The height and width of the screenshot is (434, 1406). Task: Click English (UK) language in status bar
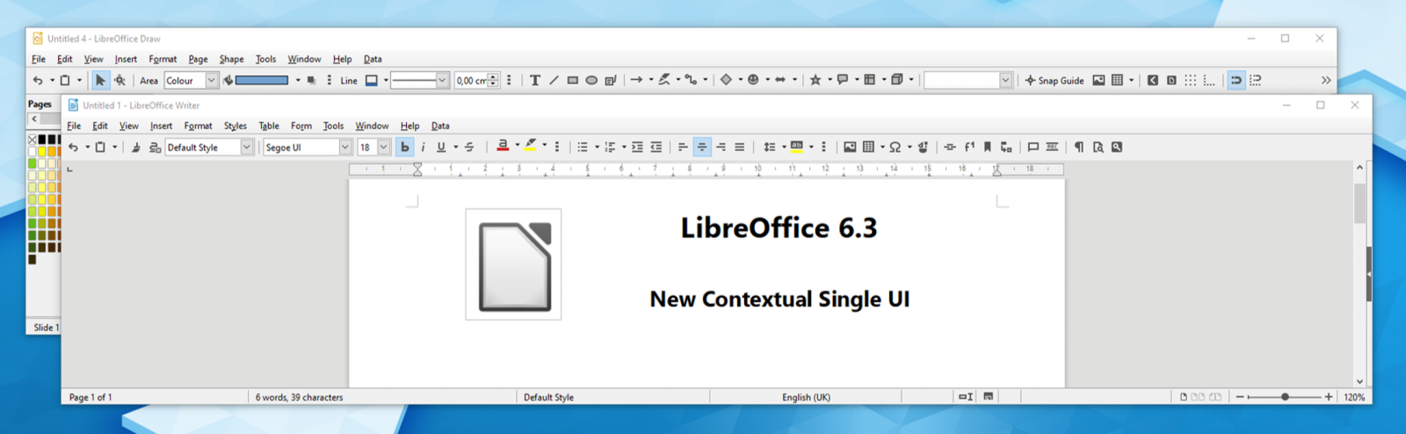806,397
